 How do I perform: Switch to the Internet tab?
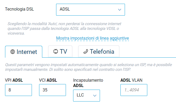24,52
